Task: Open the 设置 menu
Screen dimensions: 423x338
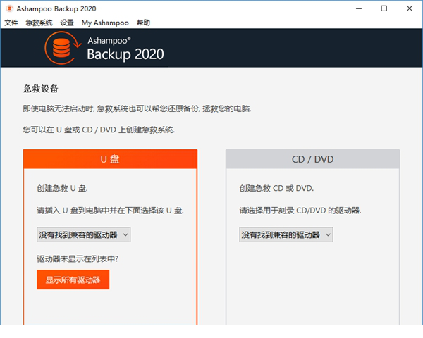Action: pyautogui.click(x=67, y=23)
